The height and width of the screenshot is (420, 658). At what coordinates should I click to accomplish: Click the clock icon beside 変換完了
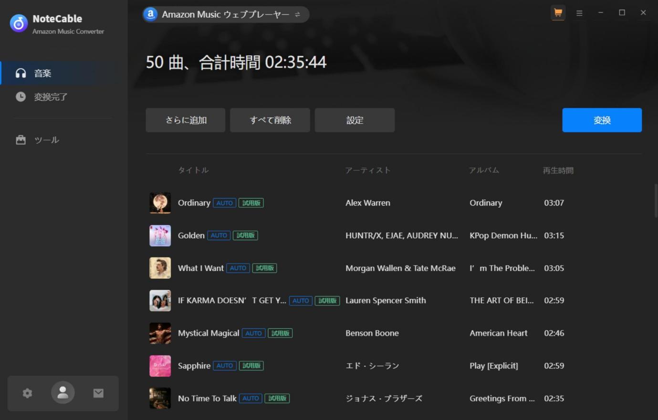pos(21,97)
